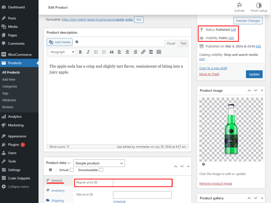271x203 pixels.
Task: Click the help icon beside Add Media
Action: click(77, 42)
